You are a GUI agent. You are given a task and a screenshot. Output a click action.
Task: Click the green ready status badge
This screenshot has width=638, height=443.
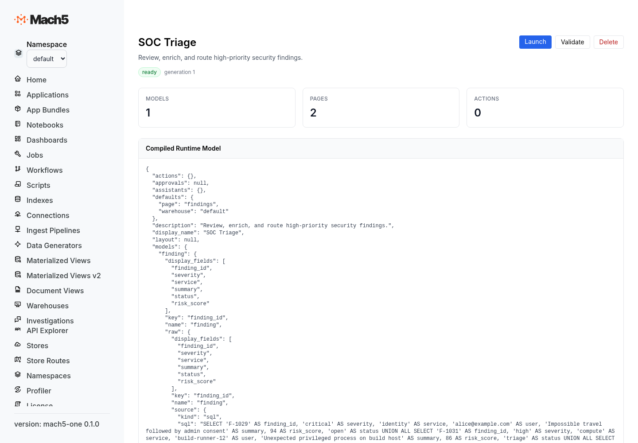click(x=149, y=72)
